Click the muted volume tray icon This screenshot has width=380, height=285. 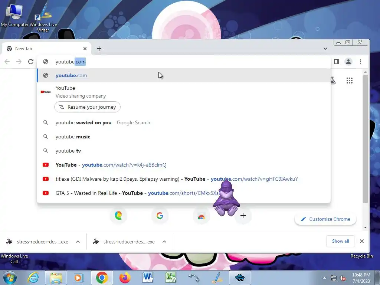coord(343,278)
